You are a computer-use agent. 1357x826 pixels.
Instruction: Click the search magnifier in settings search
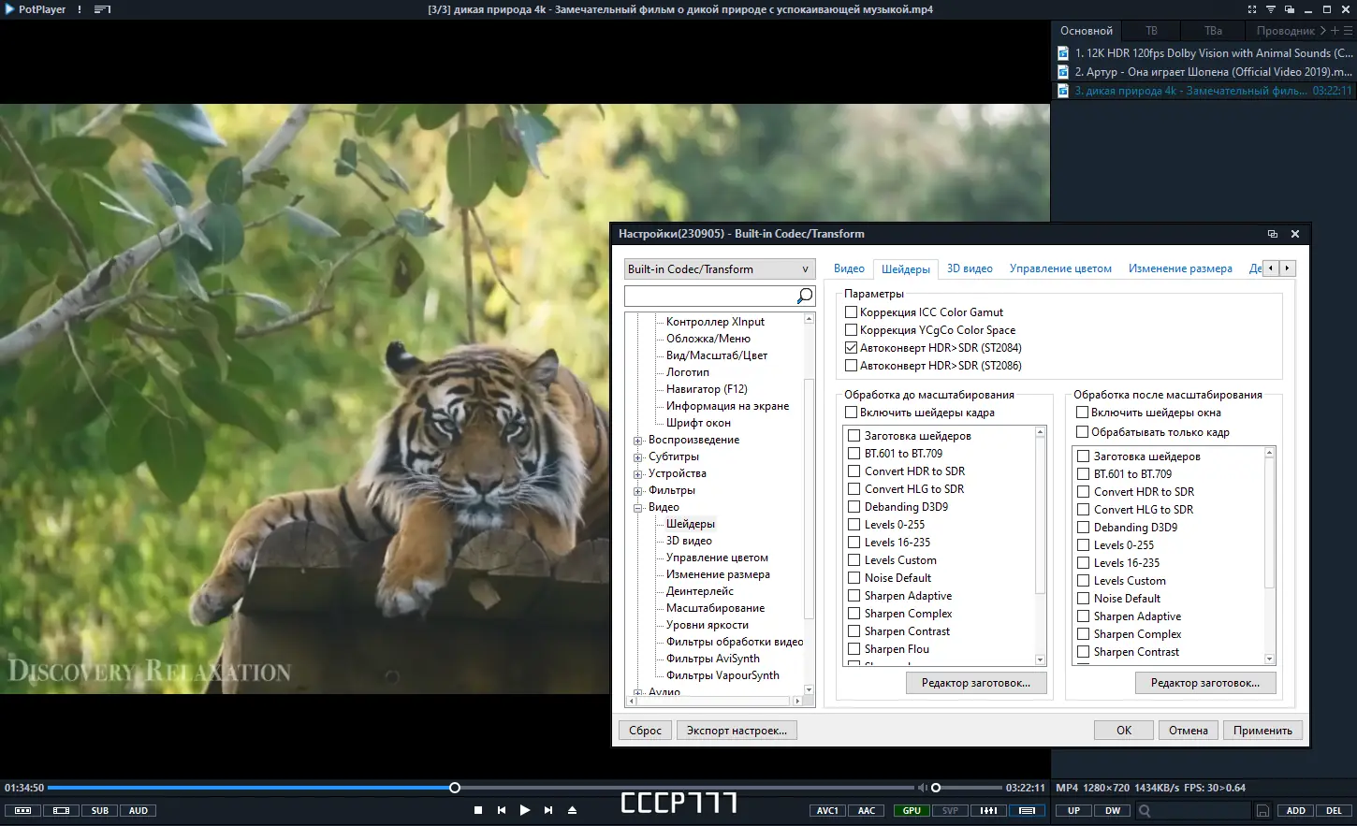coord(804,296)
